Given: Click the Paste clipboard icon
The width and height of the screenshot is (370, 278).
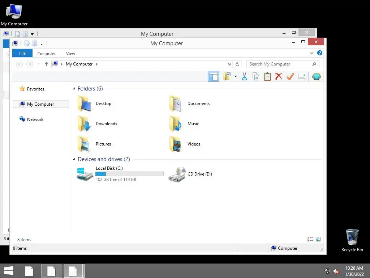Looking at the screenshot, I should [267, 76].
